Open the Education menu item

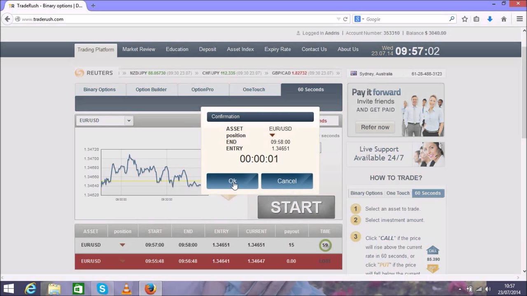click(x=177, y=49)
